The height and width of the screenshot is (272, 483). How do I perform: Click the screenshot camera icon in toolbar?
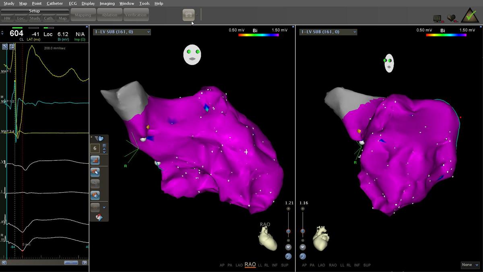pos(188,15)
